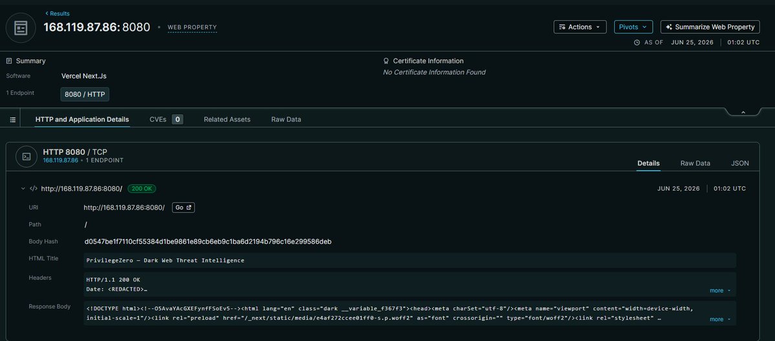Screen dimensions: 775x341
Task: Switch to HTTP and Application Details tab
Action: tap(82, 119)
